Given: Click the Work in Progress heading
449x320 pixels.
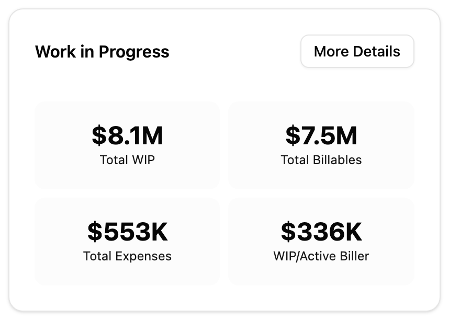Looking at the screenshot, I should tap(102, 52).
